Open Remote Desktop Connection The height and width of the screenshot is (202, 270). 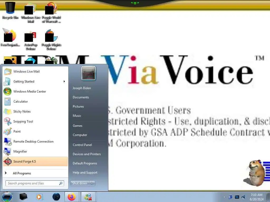(x=35, y=141)
